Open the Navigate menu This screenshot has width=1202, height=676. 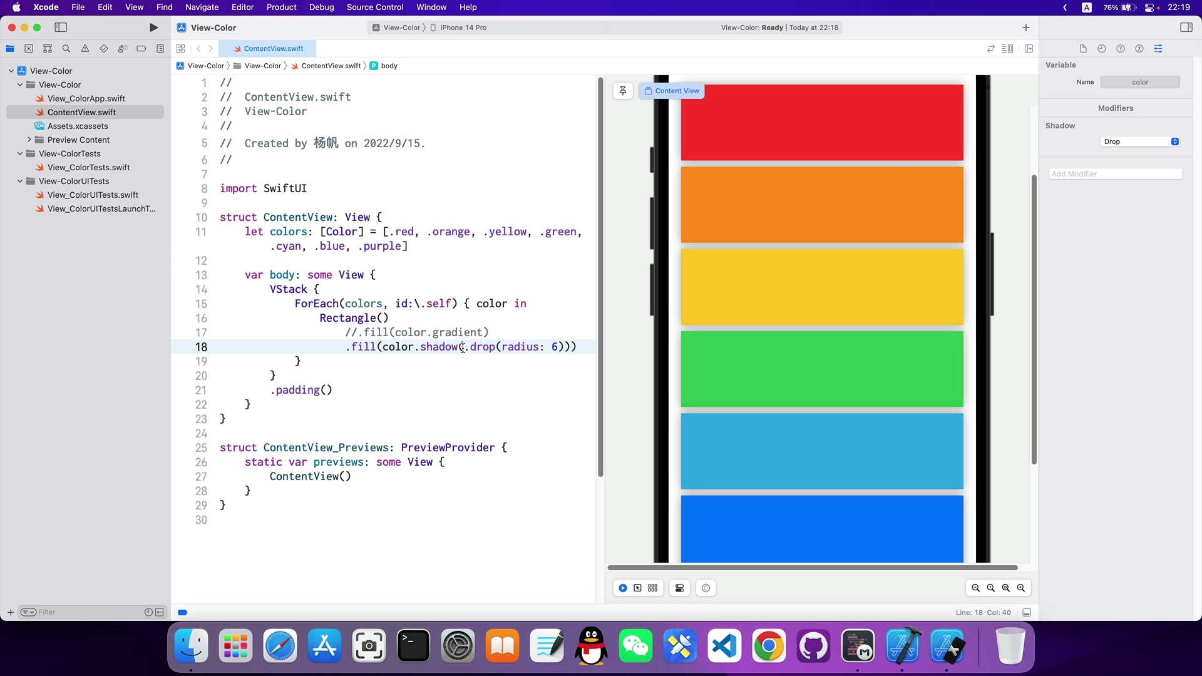202,8
